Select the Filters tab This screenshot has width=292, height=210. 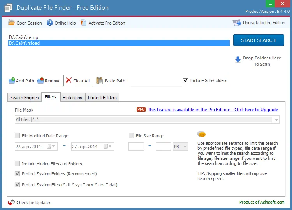pyautogui.click(x=51, y=97)
